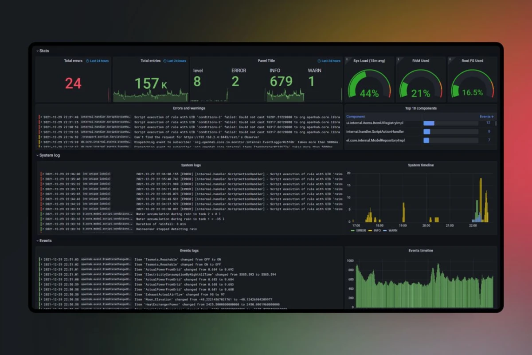Click the ui.internal.items.ItemUIRegistryImpl component cell
532x355 pixels.
click(376, 123)
